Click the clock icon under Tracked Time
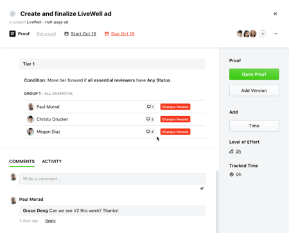The image size is (289, 233). 231,175
